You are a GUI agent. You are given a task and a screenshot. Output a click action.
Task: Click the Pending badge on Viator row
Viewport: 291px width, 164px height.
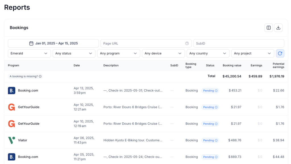[x=210, y=140]
